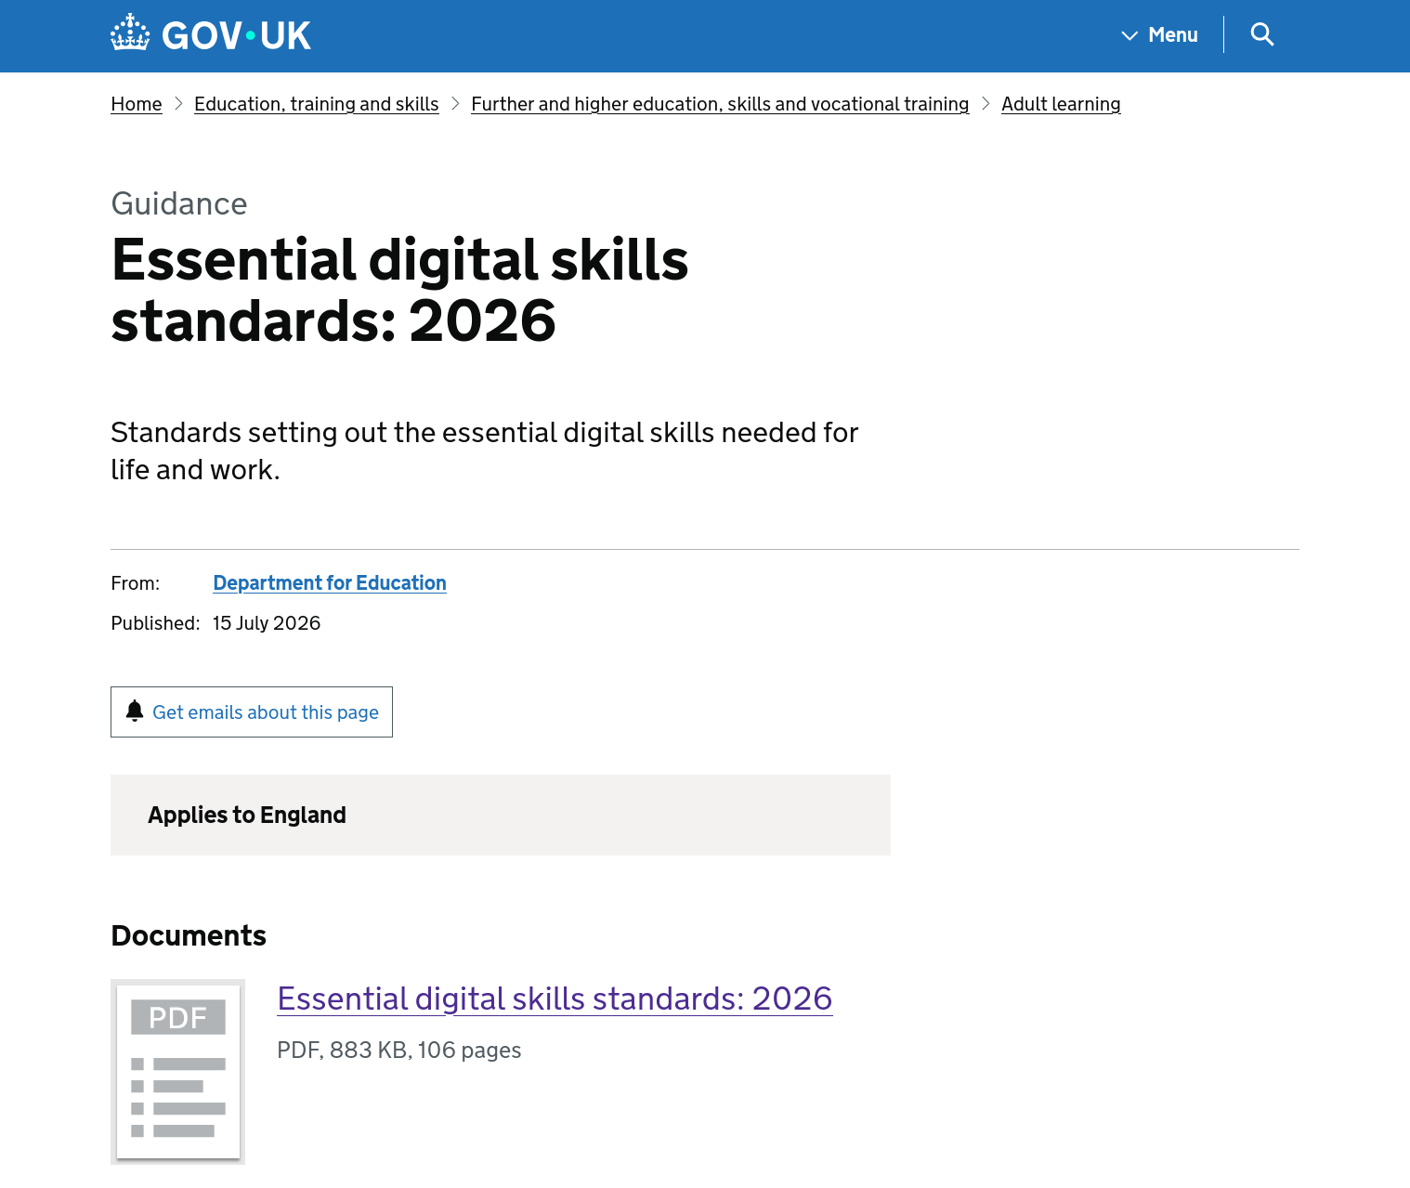This screenshot has height=1188, width=1410.
Task: Click the 'Applies to England' text
Action: click(x=247, y=815)
